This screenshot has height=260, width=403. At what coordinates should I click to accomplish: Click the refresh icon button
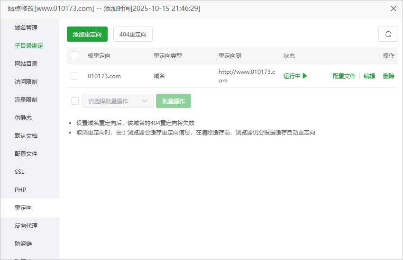click(388, 34)
